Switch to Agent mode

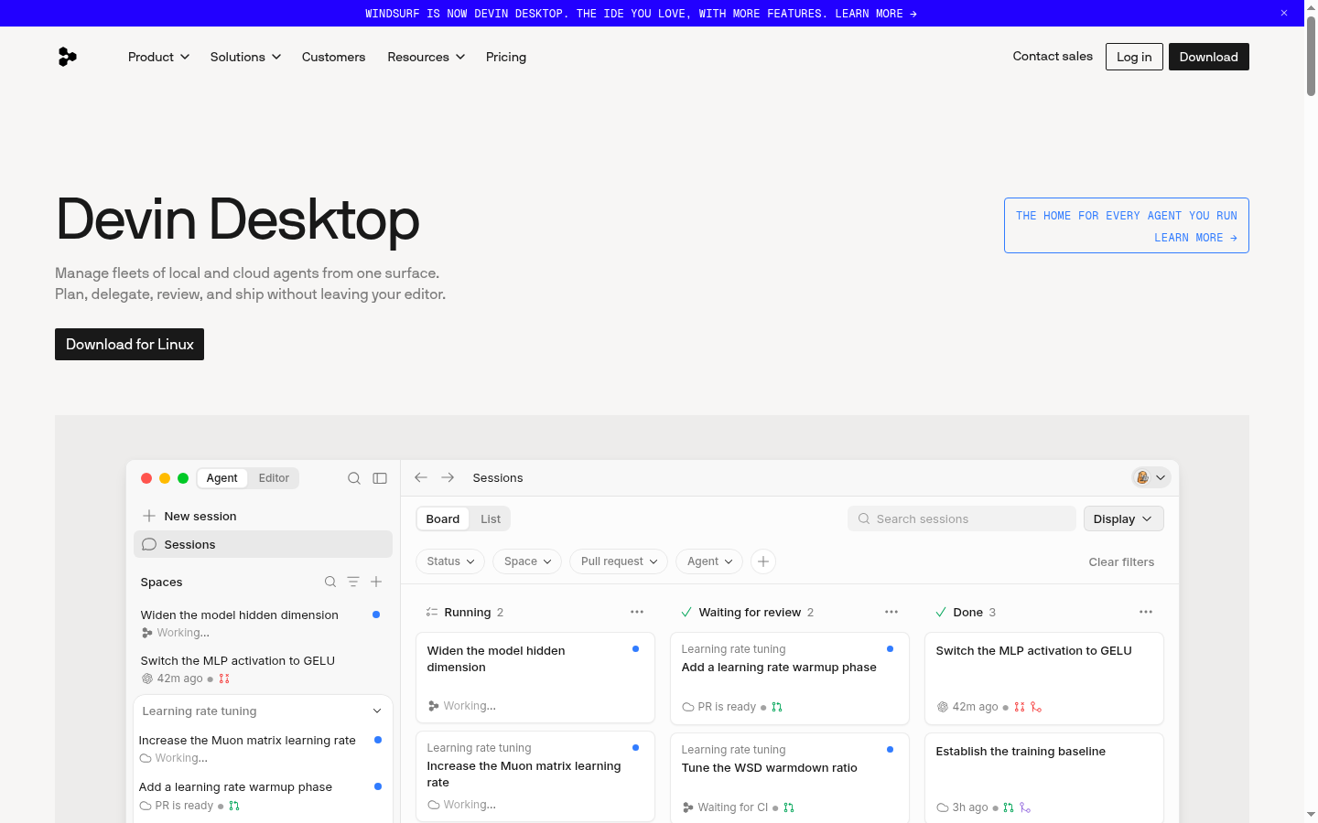coord(221,478)
